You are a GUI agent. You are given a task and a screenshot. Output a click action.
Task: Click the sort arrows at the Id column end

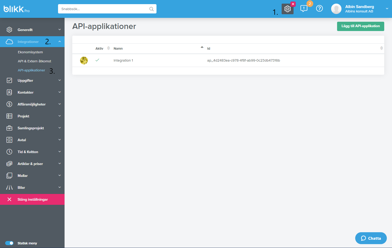click(381, 48)
